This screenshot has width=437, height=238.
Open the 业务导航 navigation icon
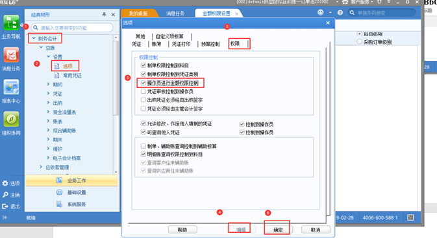coord(11,23)
